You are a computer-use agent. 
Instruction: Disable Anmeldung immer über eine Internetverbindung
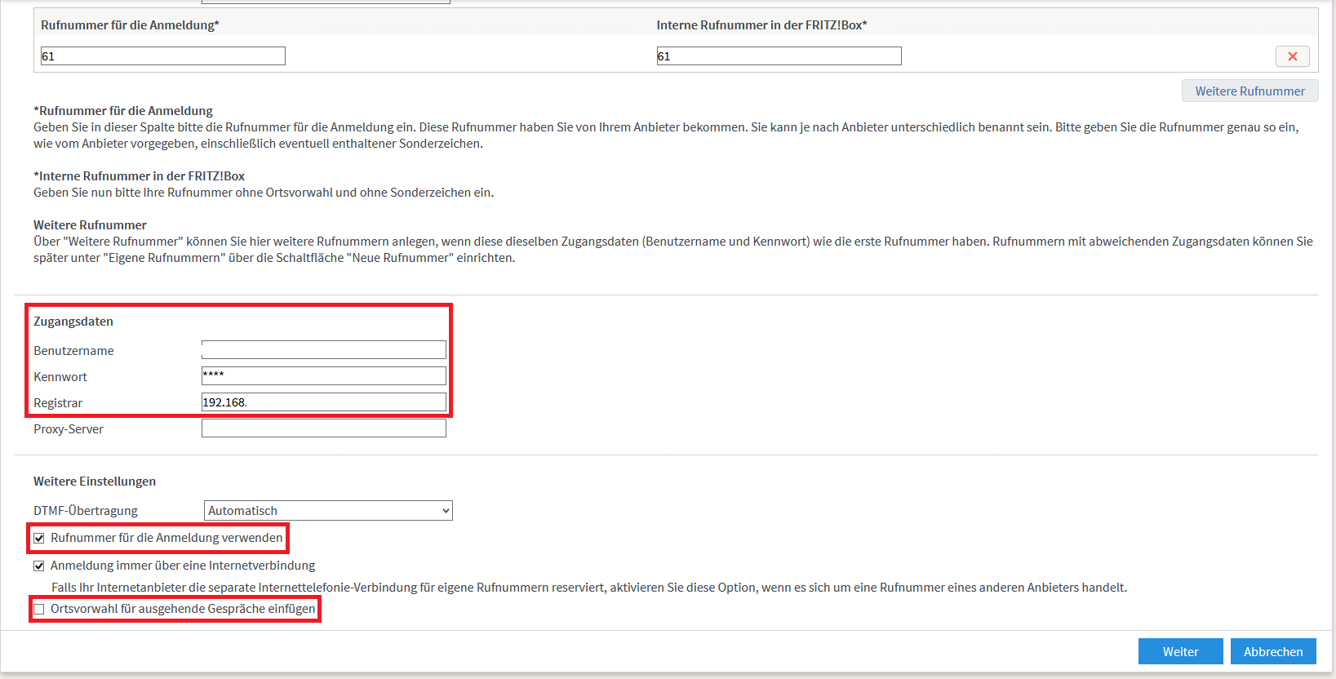coord(39,566)
